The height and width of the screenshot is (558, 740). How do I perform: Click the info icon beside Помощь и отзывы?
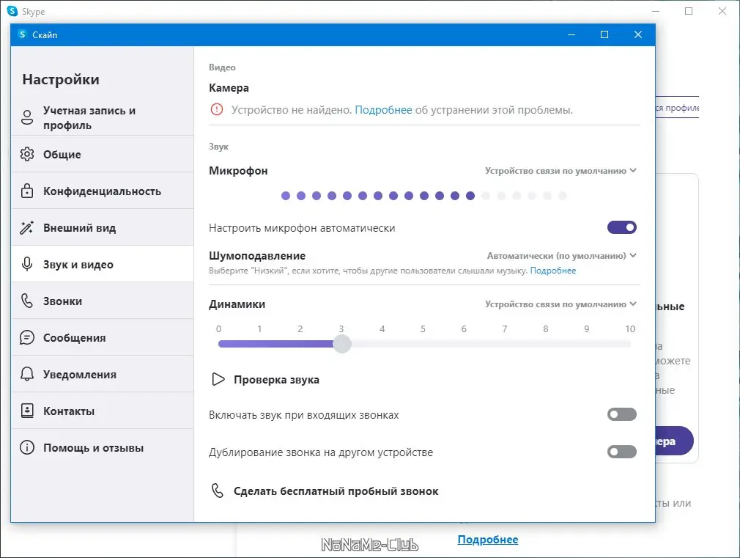[x=27, y=447]
